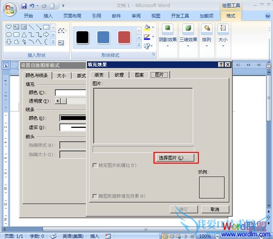Click 英语(美国) language in status bar

(73, 236)
